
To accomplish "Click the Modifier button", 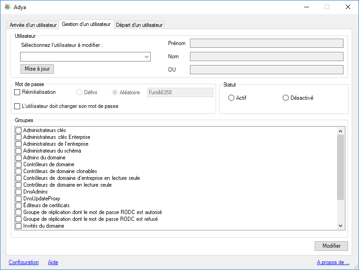I will [x=331, y=246].
